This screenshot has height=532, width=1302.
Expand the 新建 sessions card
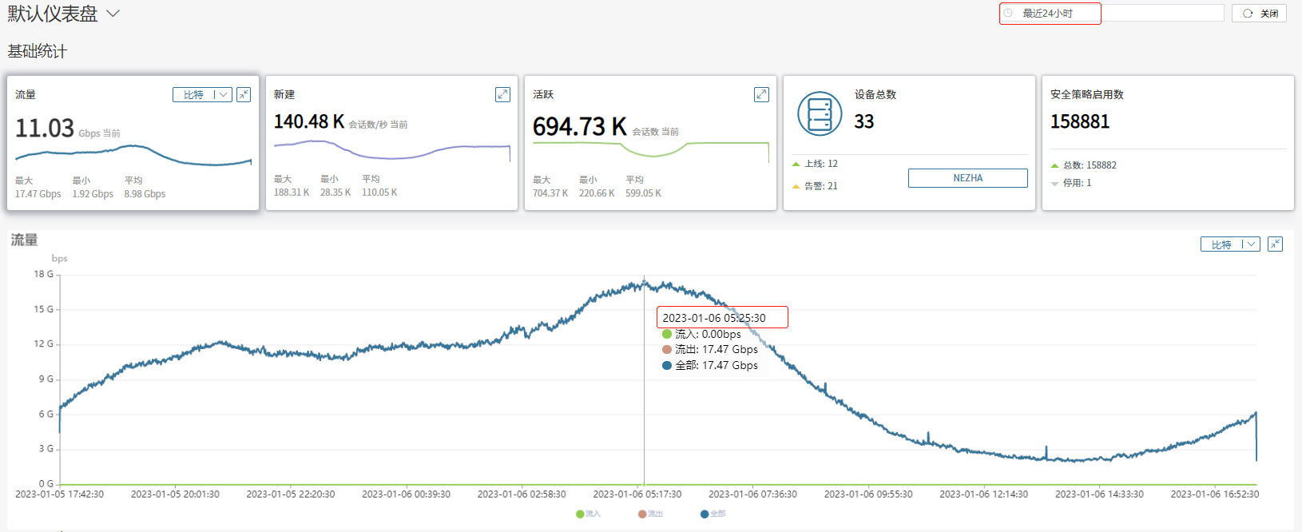point(502,94)
